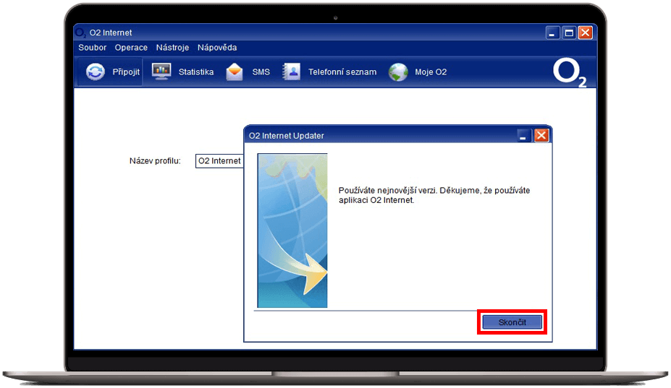Click the O2 app icon in the title bar

[81, 33]
